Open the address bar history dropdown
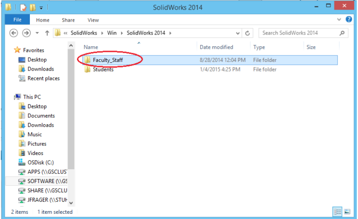 (x=238, y=33)
